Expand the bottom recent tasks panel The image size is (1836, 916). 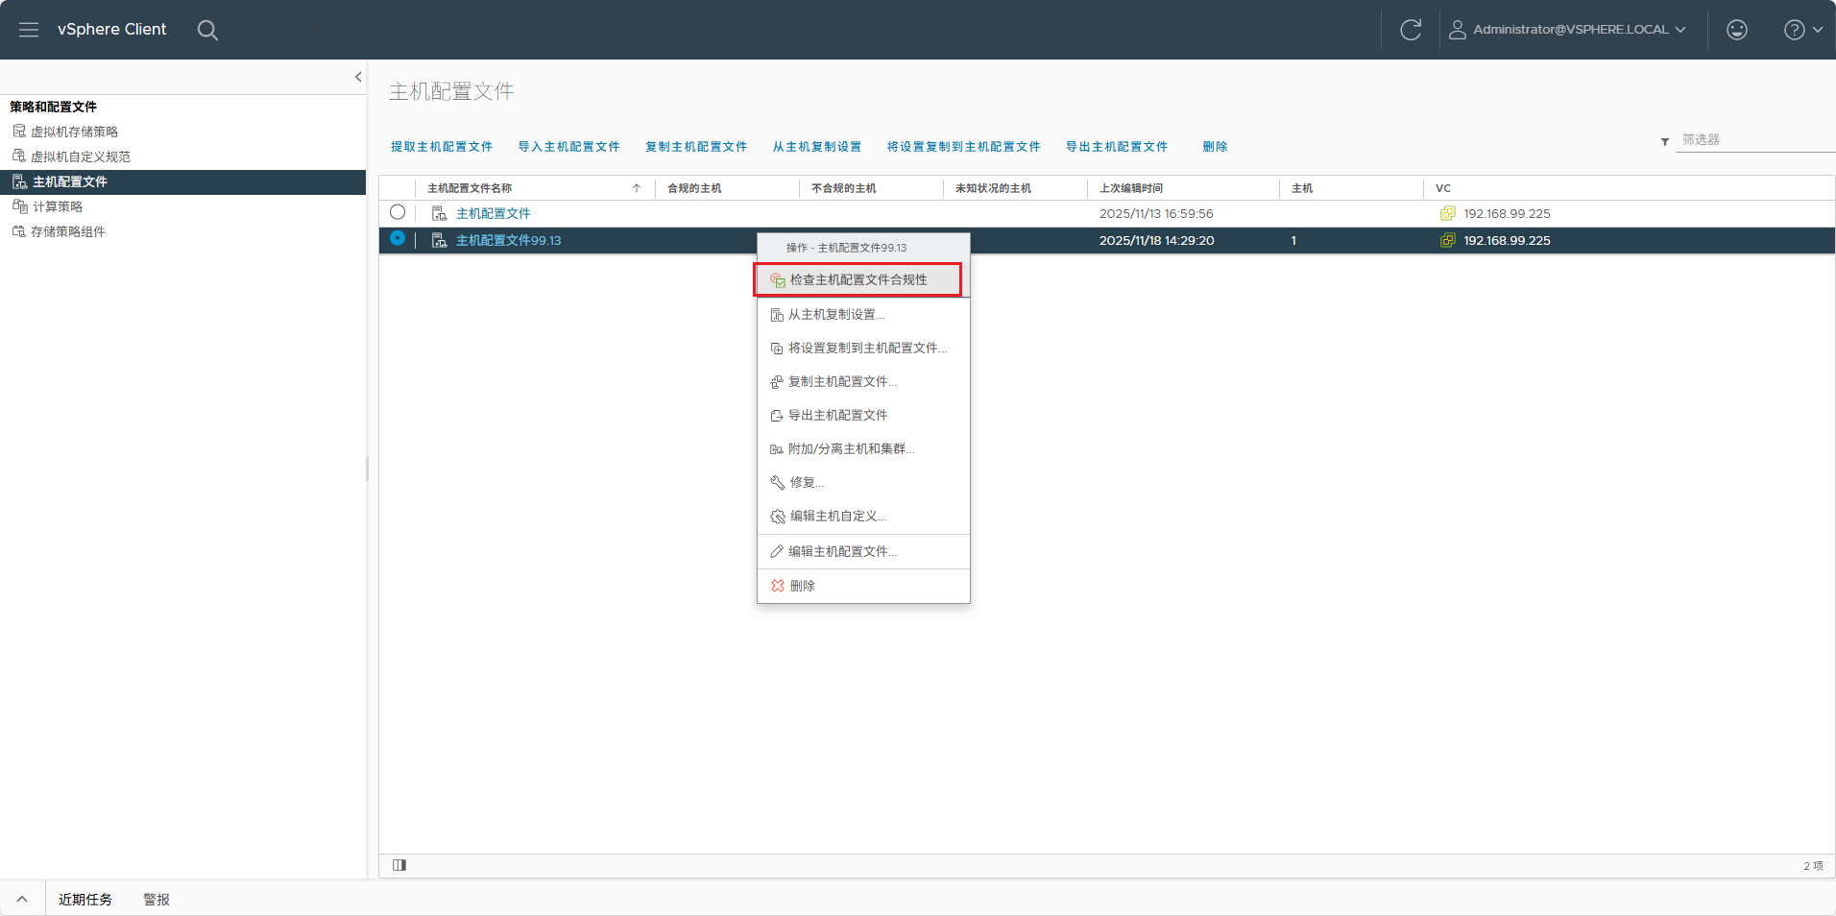coord(22,900)
